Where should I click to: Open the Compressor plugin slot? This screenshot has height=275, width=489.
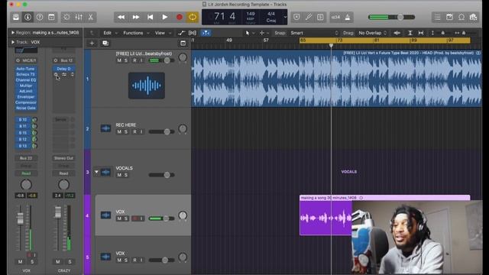click(25, 102)
